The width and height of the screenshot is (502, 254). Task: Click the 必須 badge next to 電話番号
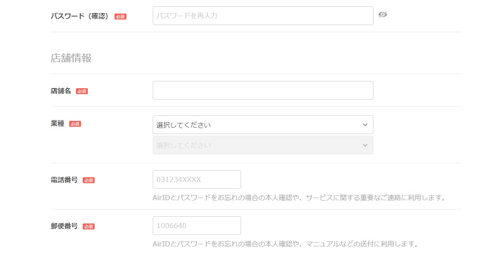coord(89,180)
